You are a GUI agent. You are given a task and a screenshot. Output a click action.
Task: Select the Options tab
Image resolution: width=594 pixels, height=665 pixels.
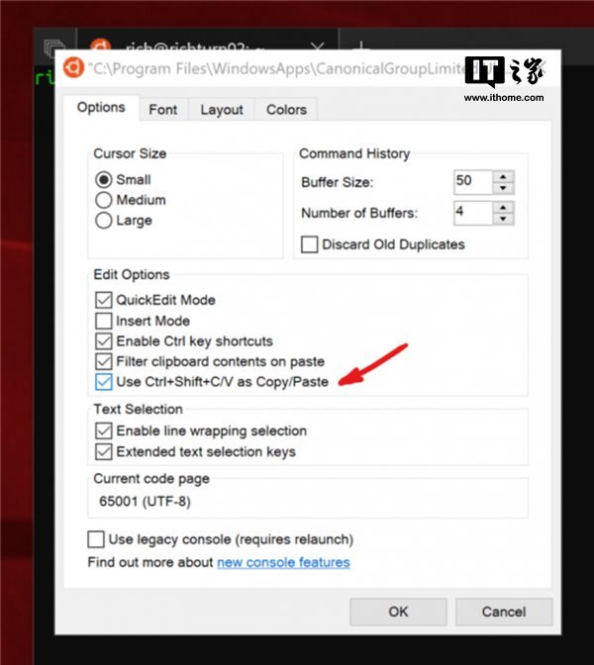pyautogui.click(x=101, y=107)
